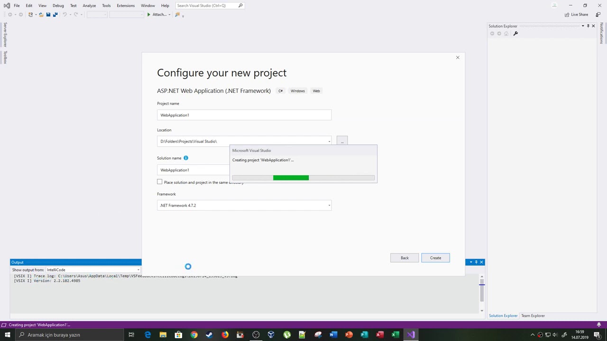Click the Live Share label
Viewport: 607px width, 341px height.
click(x=579, y=15)
